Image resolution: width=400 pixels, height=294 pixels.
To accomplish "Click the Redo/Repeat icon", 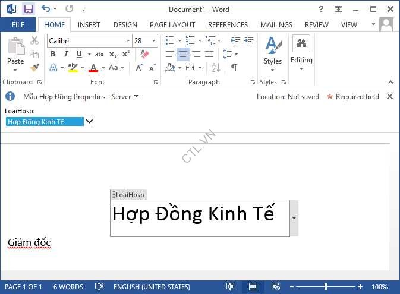I will (x=69, y=9).
